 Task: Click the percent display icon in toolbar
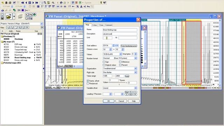point(78,6)
